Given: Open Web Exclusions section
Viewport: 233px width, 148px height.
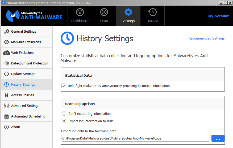Looking at the screenshot, I should pos(27,53).
